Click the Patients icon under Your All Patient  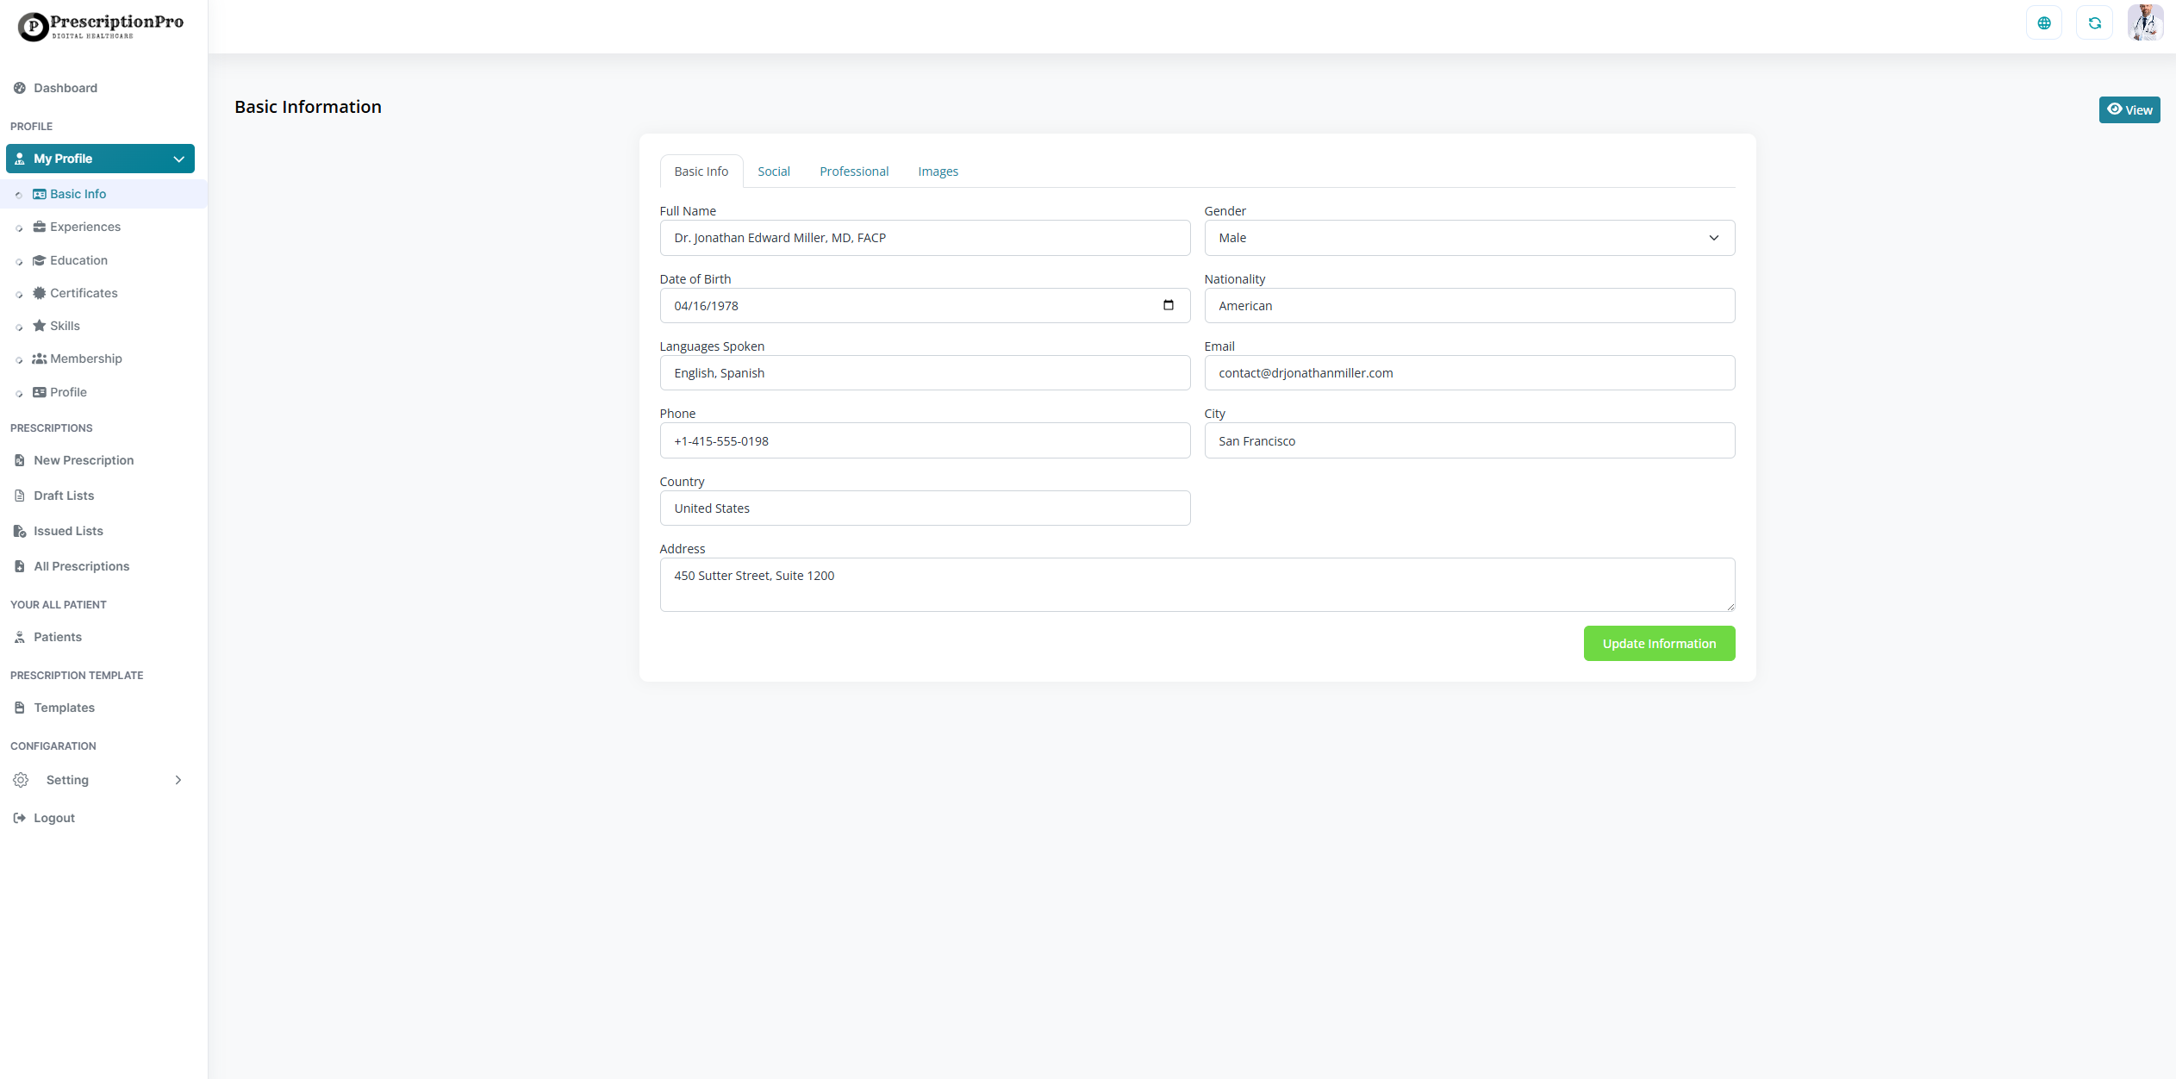(20, 637)
